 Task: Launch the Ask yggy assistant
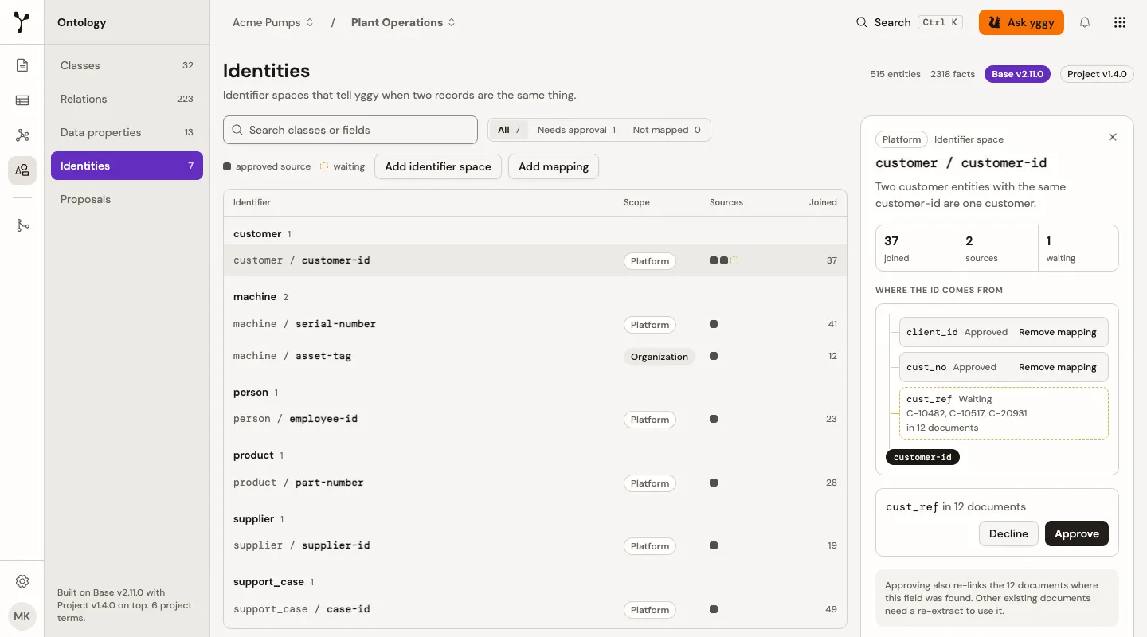tap(1022, 22)
